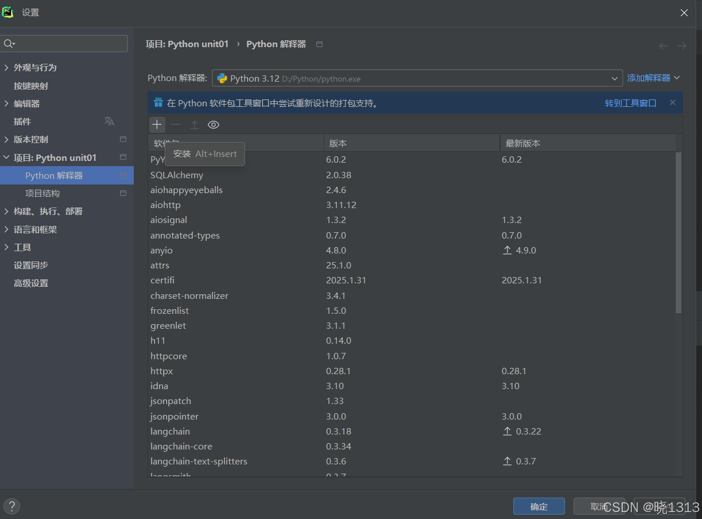Screen dimensions: 702x519
Task: Click the gift icon in the banner
Action: [x=158, y=103]
